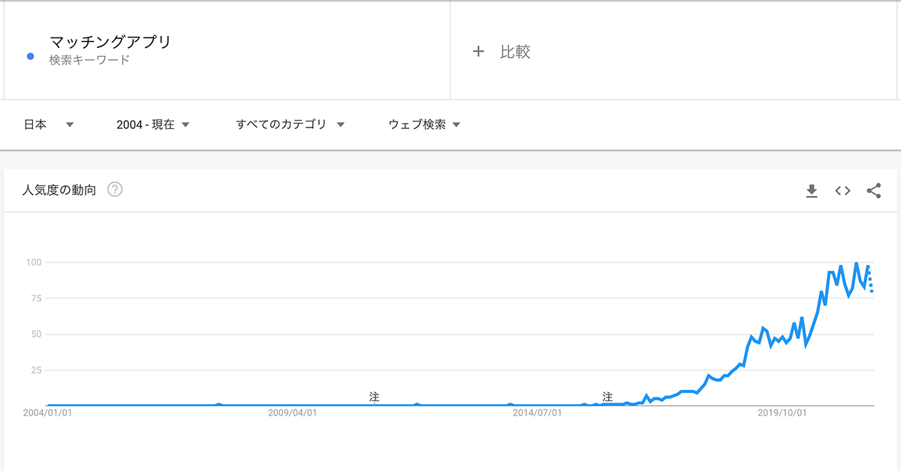Expand the 2004 - 現在 time range dropdown
This screenshot has height=471, width=901.
click(x=152, y=124)
